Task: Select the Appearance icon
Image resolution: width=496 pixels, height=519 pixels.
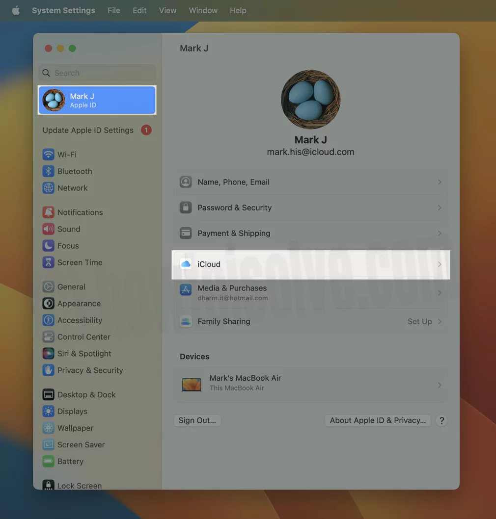Action: (x=49, y=304)
